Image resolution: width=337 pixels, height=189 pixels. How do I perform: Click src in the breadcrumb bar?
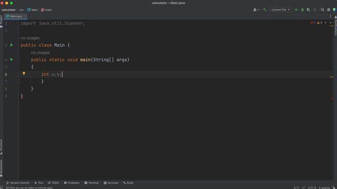(x=22, y=10)
